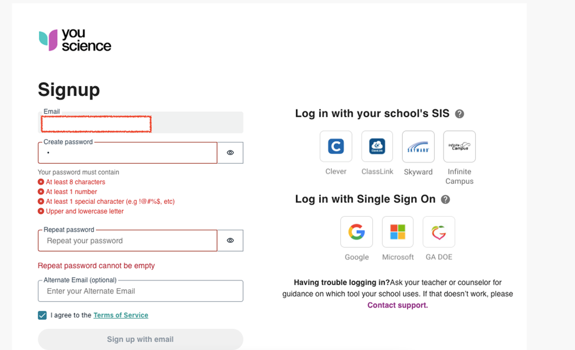Open the Terms of Service link
Screen dimensions: 575x350
[120, 315]
